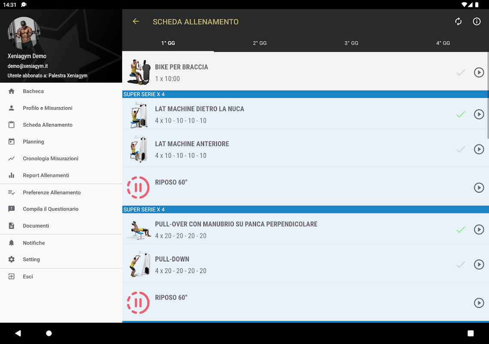Switch to the 2° GG tab

point(260,43)
